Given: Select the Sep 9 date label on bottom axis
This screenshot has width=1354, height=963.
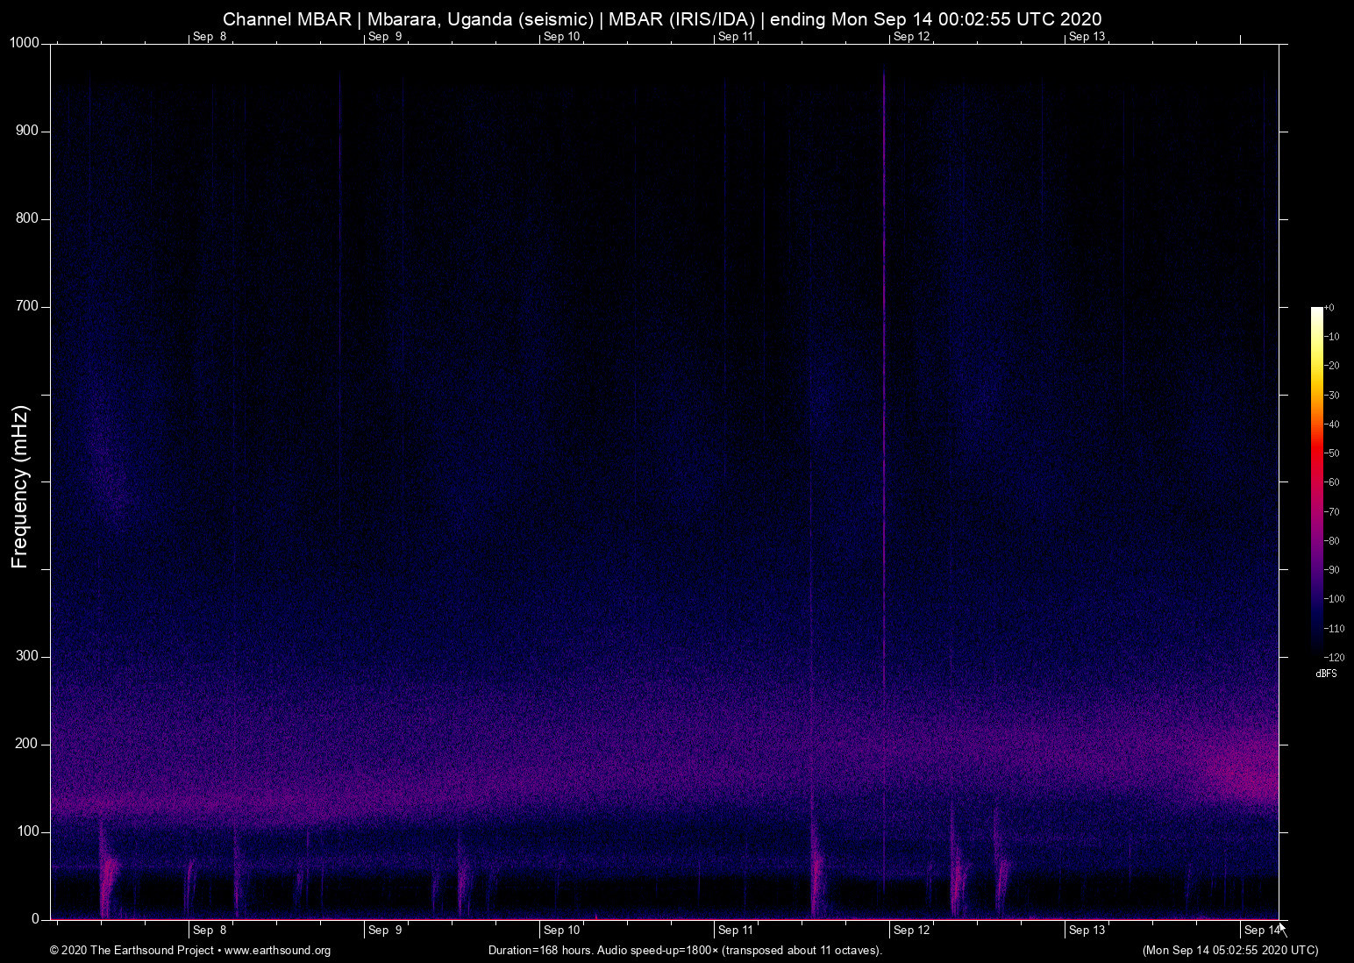Looking at the screenshot, I should [383, 930].
